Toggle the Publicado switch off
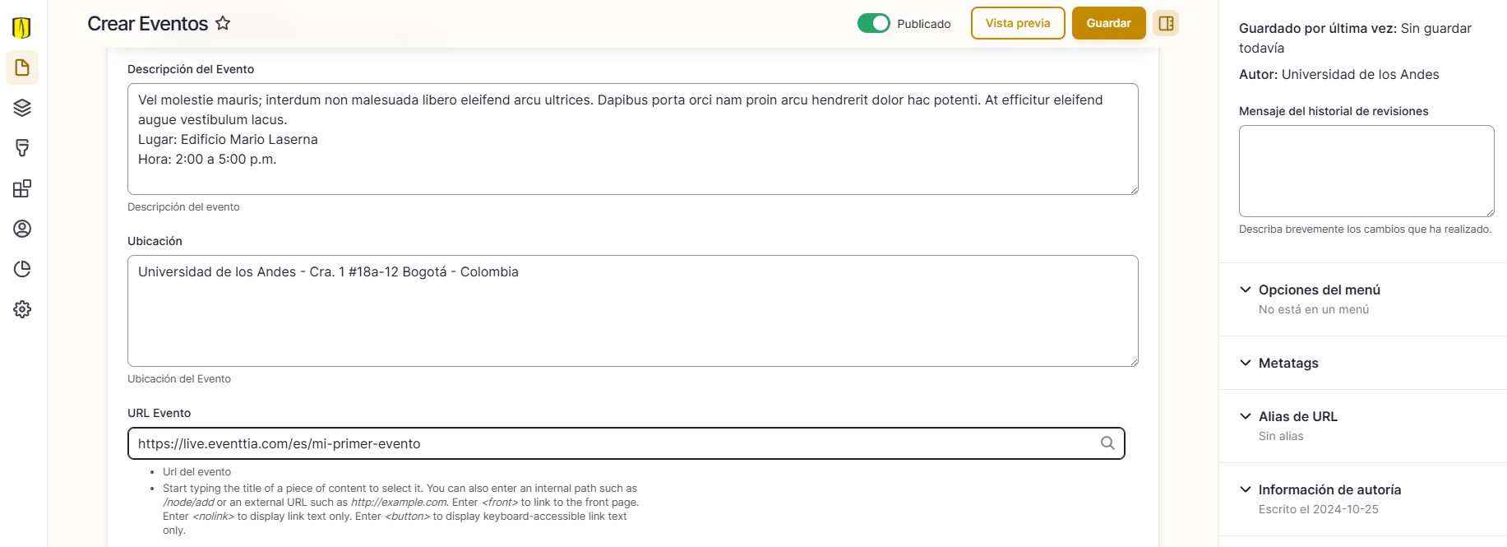This screenshot has width=1507, height=547. [x=873, y=23]
